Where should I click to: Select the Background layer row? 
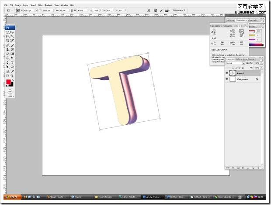(243, 79)
